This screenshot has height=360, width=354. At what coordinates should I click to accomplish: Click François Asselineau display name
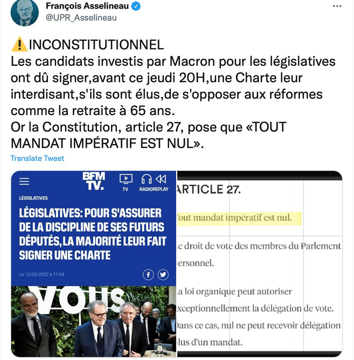tap(87, 6)
